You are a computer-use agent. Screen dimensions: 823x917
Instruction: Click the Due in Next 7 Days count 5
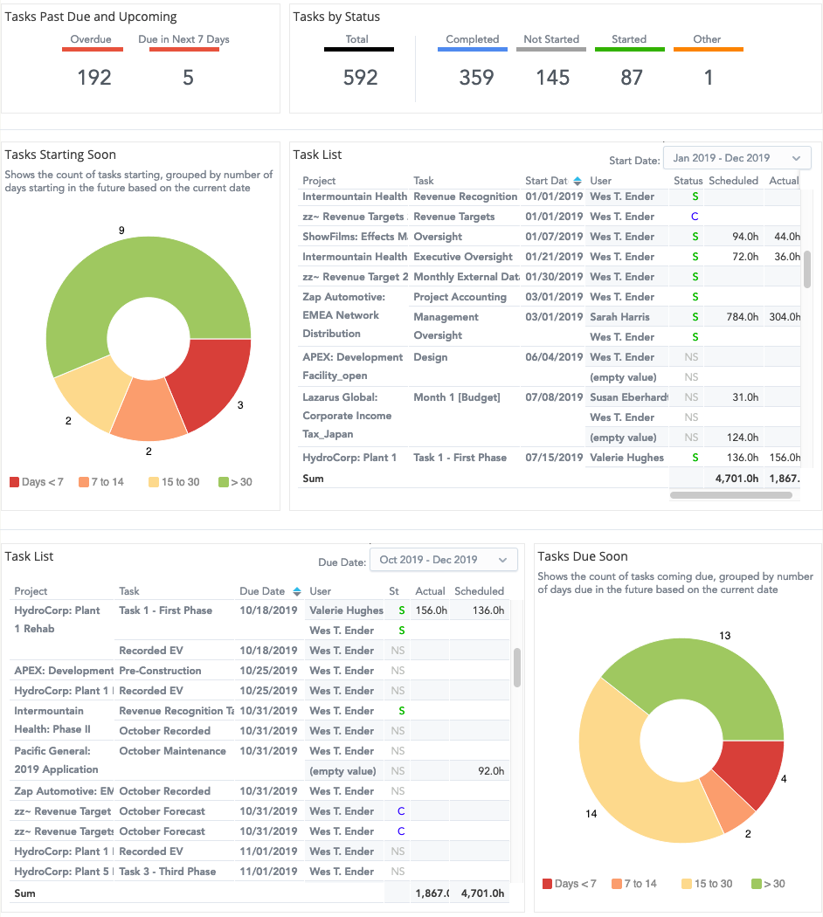[x=188, y=77]
